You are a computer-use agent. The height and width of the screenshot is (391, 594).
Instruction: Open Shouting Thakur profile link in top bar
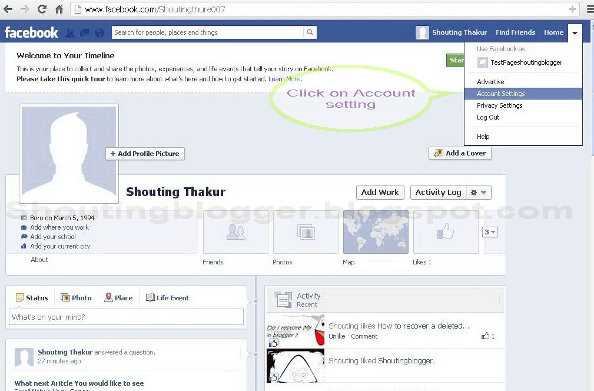[x=460, y=32]
